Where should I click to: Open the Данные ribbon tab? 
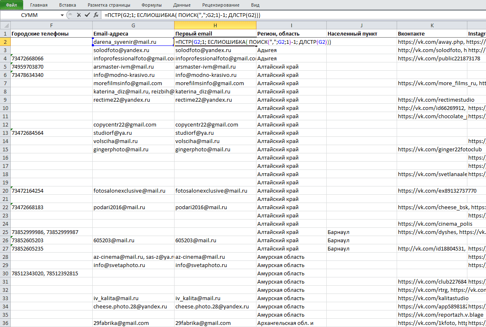point(182,5)
